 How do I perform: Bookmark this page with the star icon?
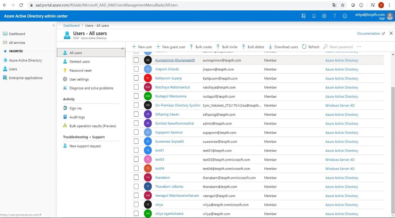[343, 5]
